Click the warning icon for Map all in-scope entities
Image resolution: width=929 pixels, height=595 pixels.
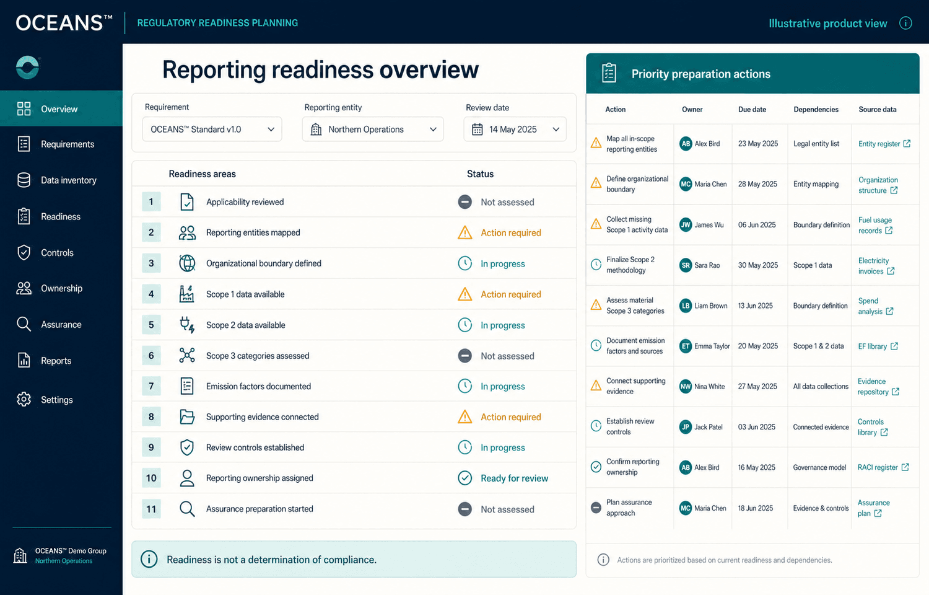[x=596, y=143]
